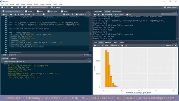Remove selected history entries icon
Viewport: 179px width, 101px height.
tap(127, 15)
